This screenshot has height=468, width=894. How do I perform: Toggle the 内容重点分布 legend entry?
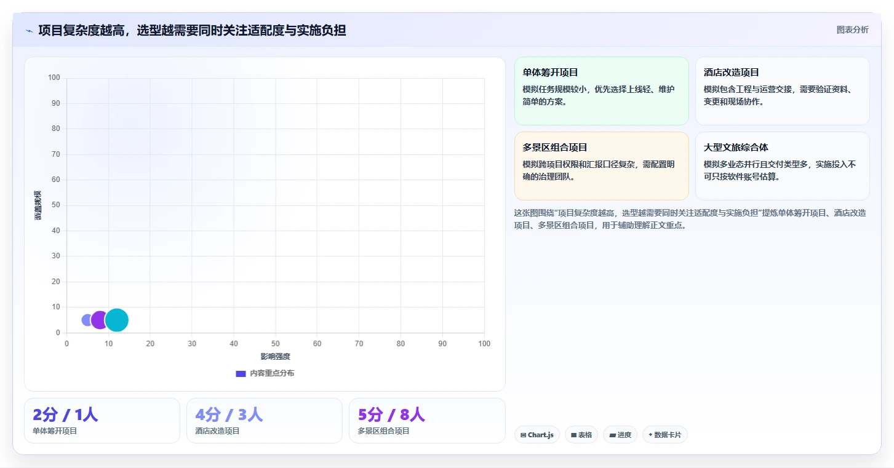click(x=265, y=373)
